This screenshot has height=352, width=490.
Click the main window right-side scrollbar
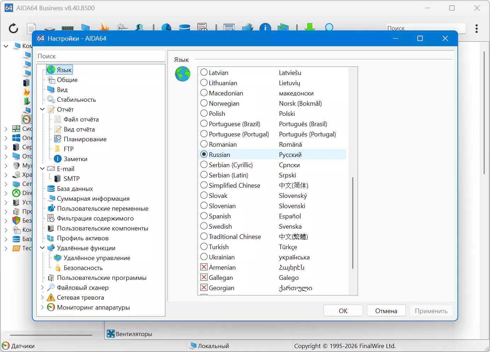(484, 112)
